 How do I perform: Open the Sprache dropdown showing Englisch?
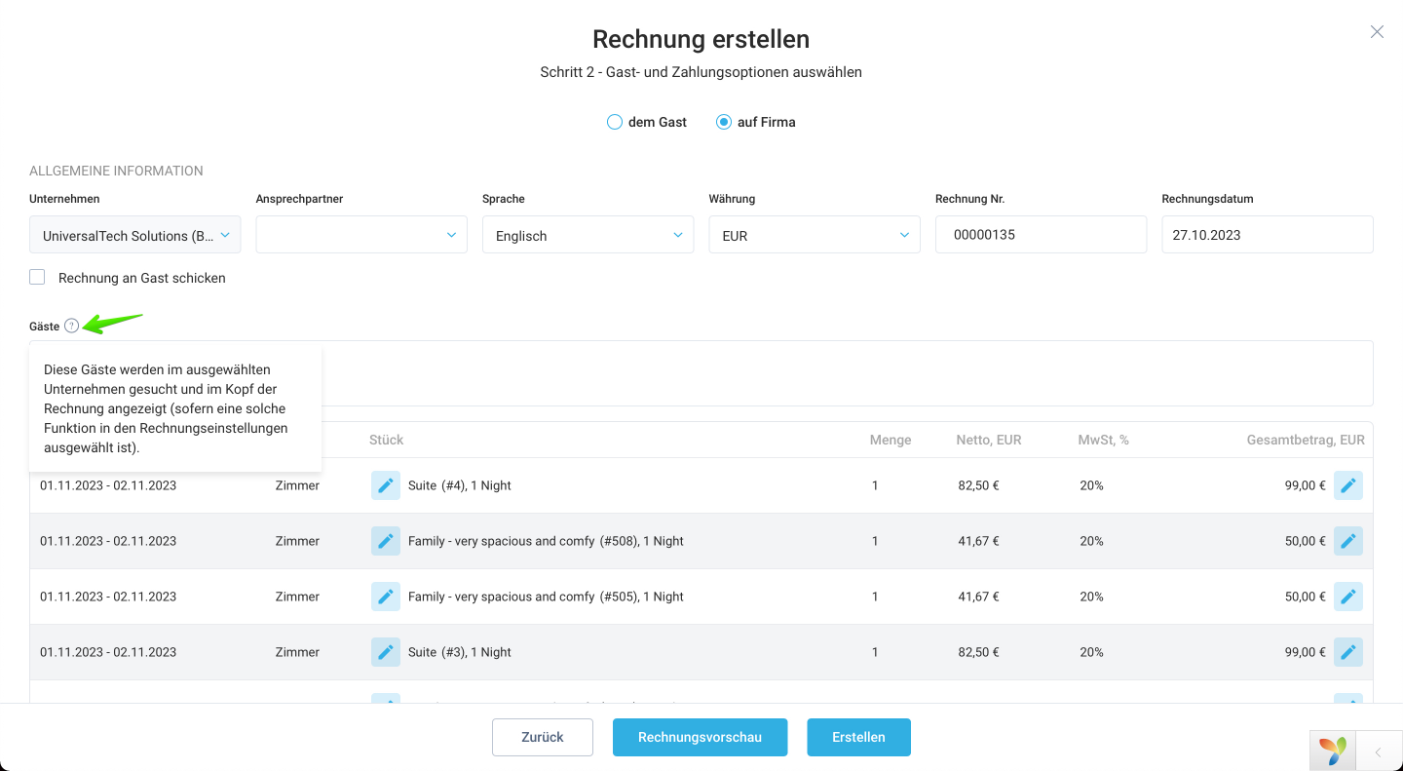[588, 235]
